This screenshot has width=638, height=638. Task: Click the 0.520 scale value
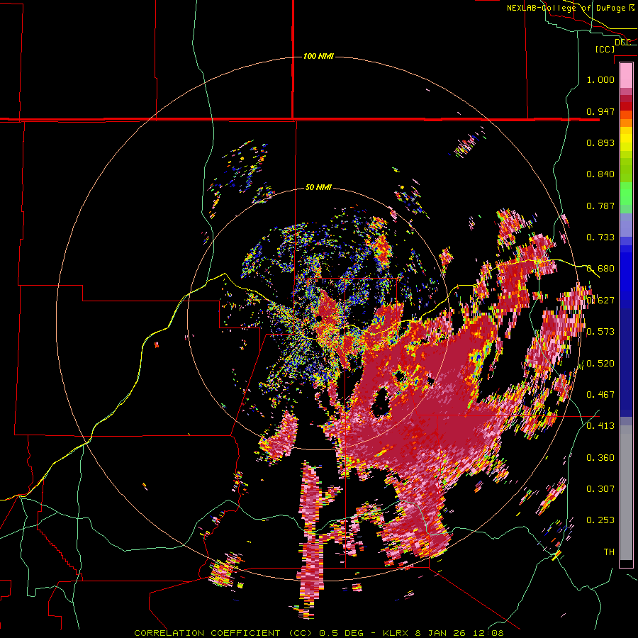point(600,364)
